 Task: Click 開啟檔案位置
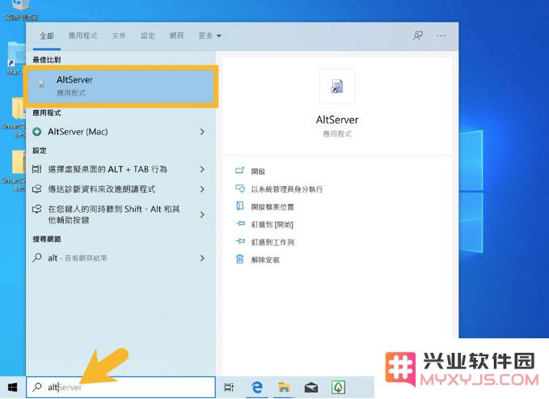(x=272, y=207)
